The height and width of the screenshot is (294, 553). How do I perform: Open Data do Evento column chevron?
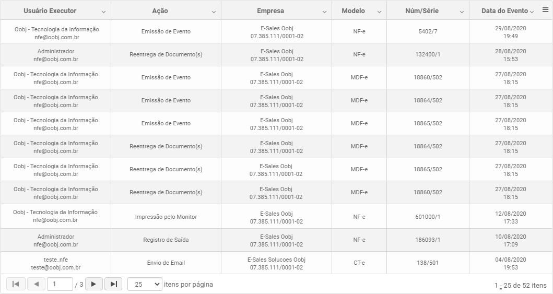tap(532, 11)
